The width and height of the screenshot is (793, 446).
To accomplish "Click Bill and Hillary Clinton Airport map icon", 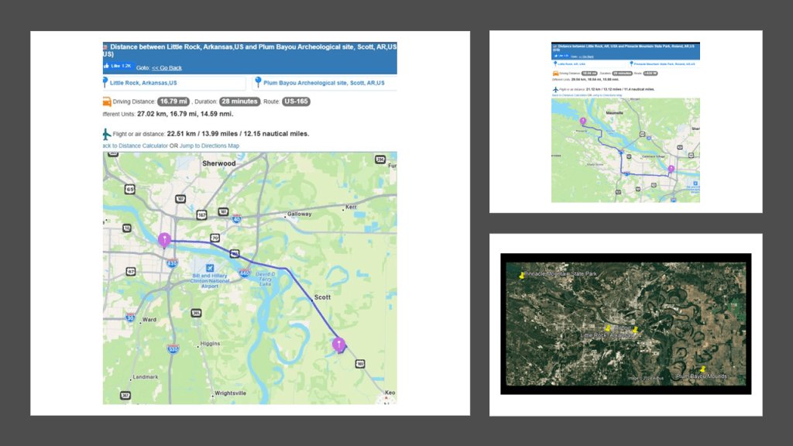I will (x=210, y=268).
